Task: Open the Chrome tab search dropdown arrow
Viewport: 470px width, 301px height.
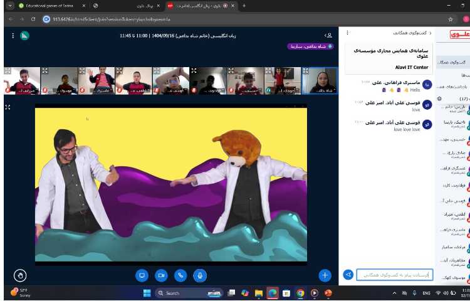Action: pyautogui.click(x=10, y=6)
